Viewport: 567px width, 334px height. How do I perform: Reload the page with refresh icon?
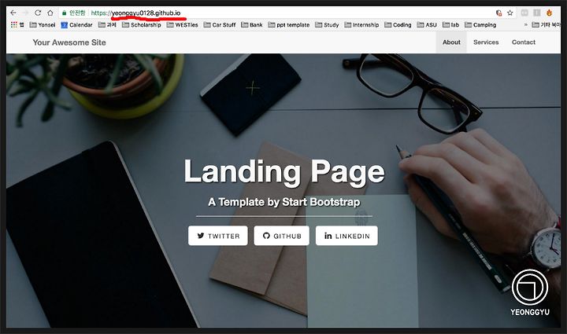tap(38, 13)
